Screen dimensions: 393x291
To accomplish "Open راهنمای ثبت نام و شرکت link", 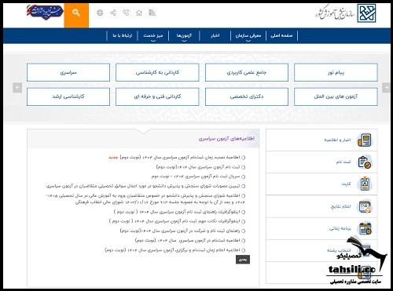I will 180,231.
